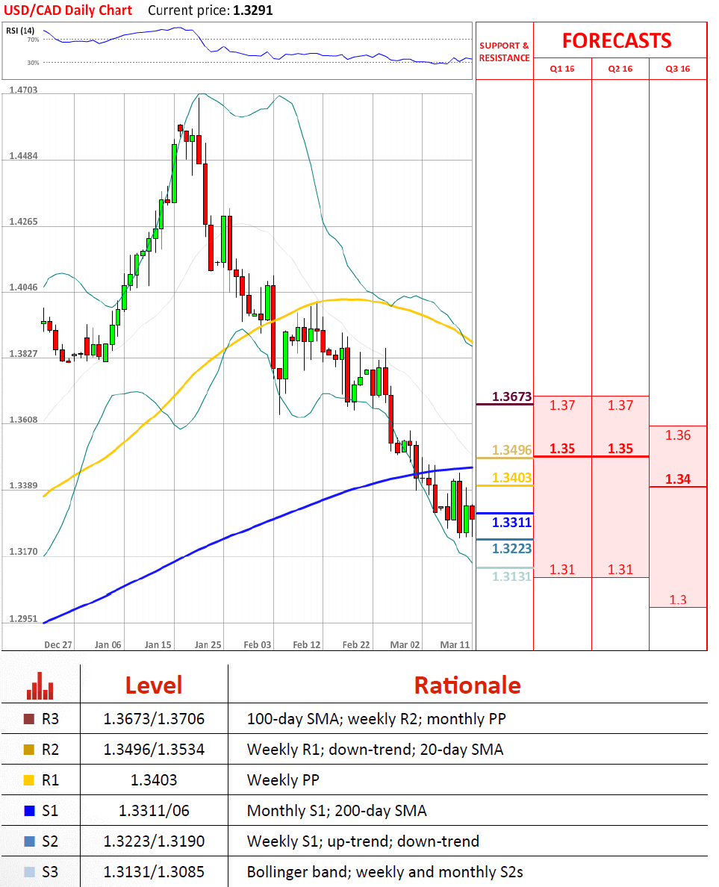Click the FORECASTS heading
Image resolution: width=719 pixels, height=887 pixels.
point(616,40)
